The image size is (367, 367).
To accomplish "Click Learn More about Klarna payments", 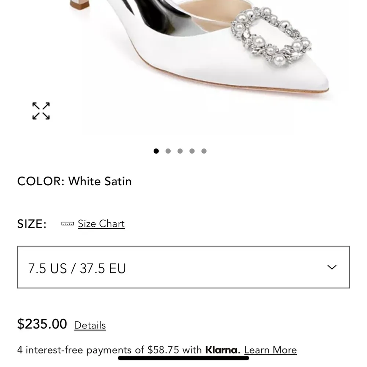I will (270, 350).
